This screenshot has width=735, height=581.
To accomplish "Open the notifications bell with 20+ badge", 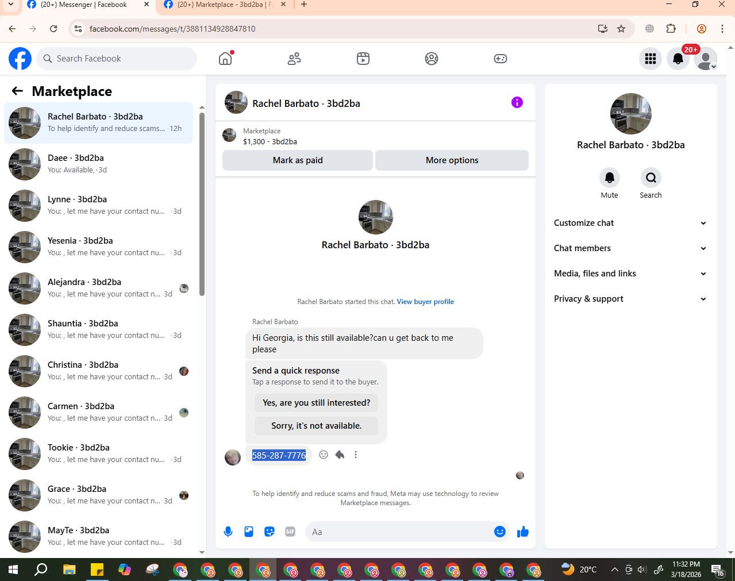I will (x=678, y=59).
